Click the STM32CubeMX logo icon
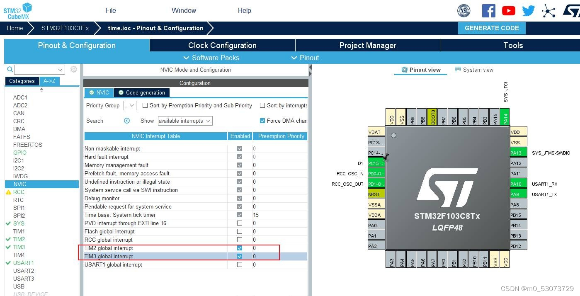This screenshot has height=296, width=580. tap(18, 11)
